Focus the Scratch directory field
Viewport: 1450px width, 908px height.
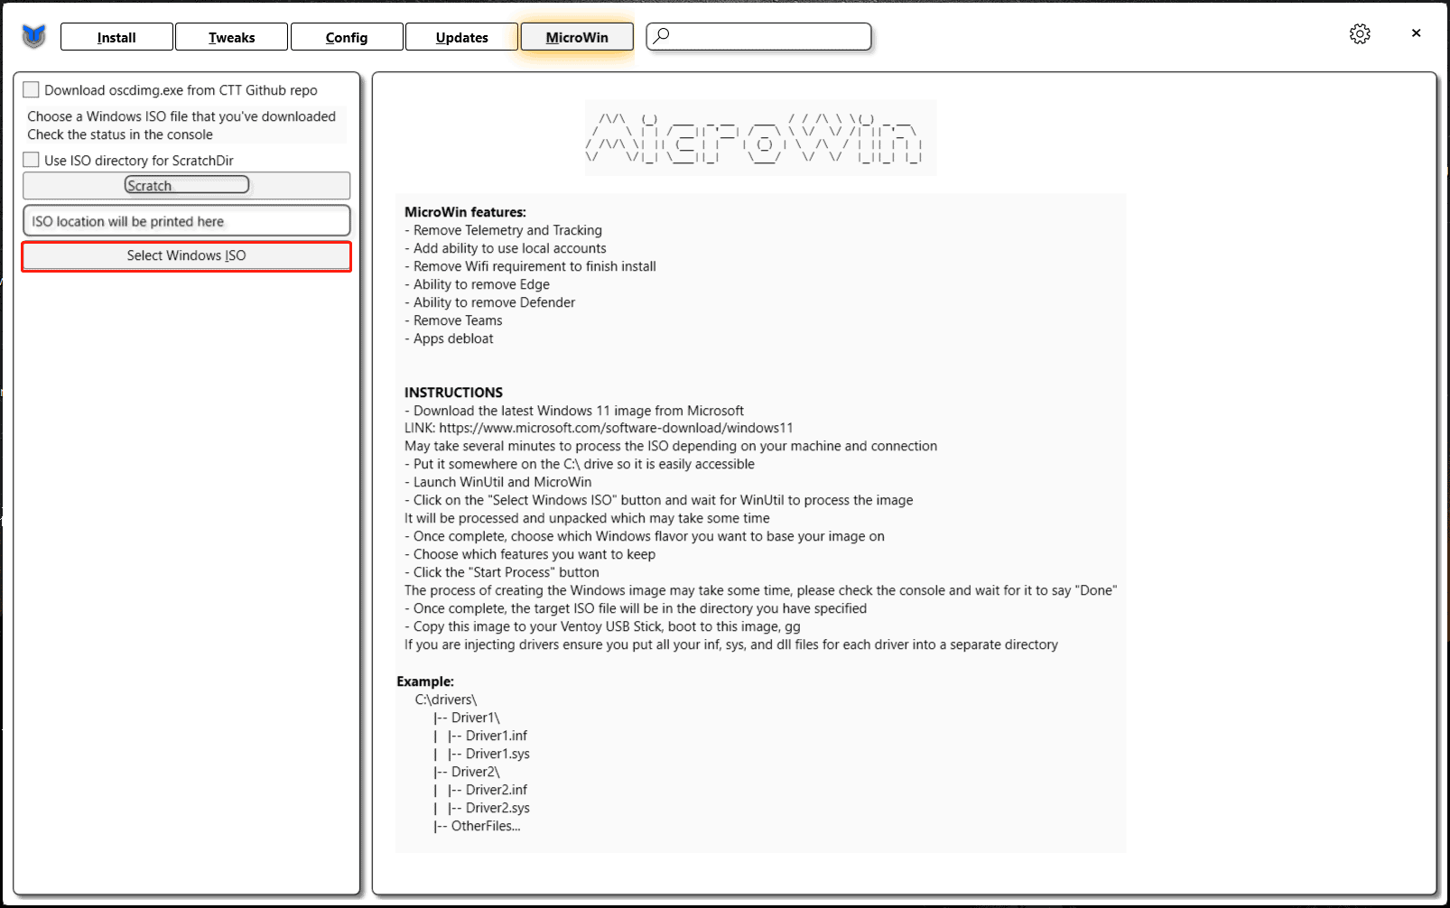(x=187, y=185)
